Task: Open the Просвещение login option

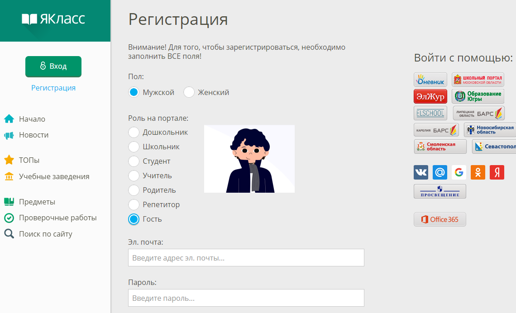Action: coord(440,191)
